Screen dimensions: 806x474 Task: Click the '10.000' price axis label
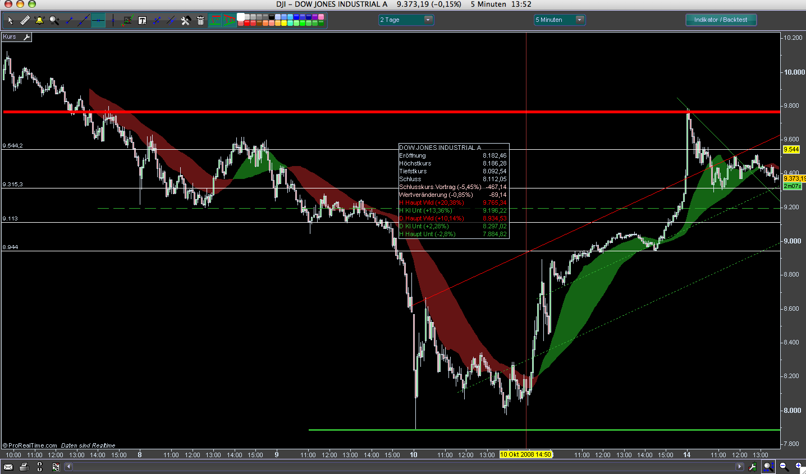click(794, 72)
